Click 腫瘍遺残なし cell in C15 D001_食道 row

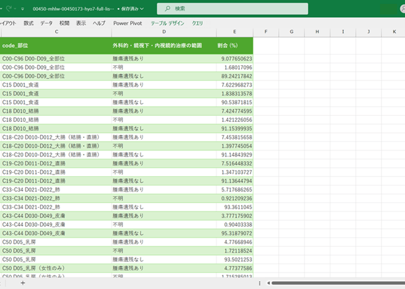click(164, 102)
